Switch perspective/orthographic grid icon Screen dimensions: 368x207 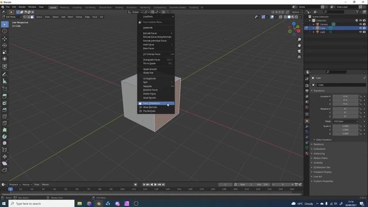[299, 57]
